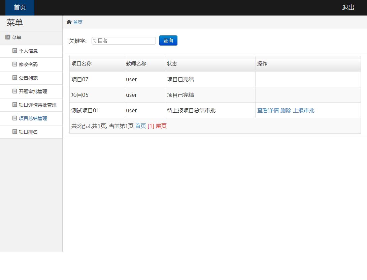The height and width of the screenshot is (280, 367).
Task: Select page [1] in pagination
Action: pyautogui.click(x=151, y=126)
